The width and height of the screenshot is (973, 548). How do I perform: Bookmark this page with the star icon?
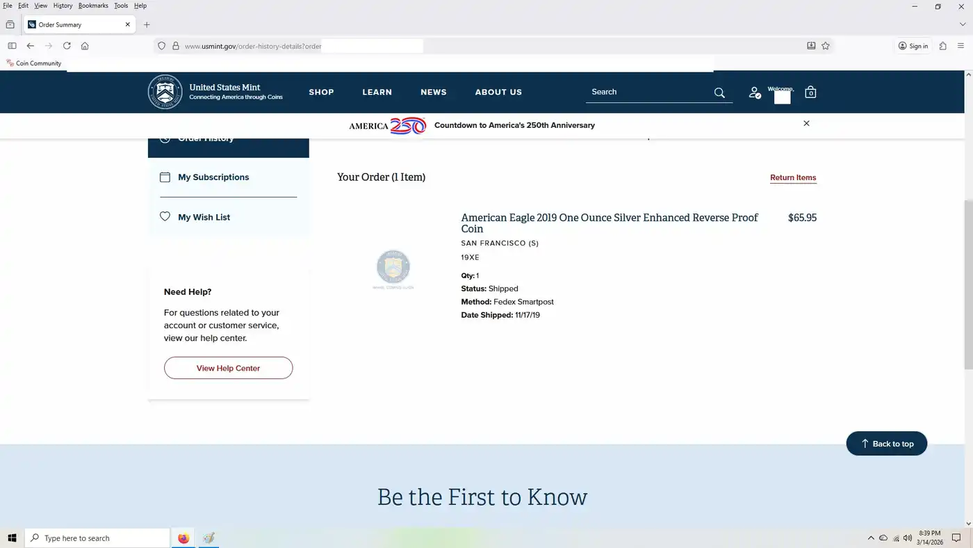coord(826,46)
